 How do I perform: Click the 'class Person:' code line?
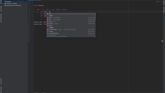click(39, 5)
